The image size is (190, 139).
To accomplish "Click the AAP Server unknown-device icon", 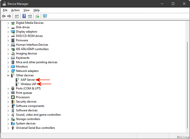I will click(17, 80).
